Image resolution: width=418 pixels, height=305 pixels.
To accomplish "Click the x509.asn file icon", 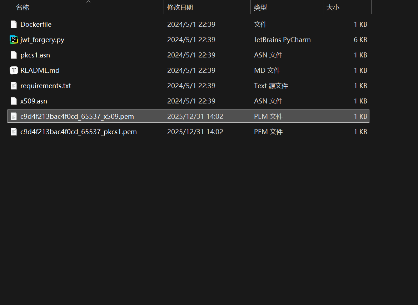I will coord(14,101).
